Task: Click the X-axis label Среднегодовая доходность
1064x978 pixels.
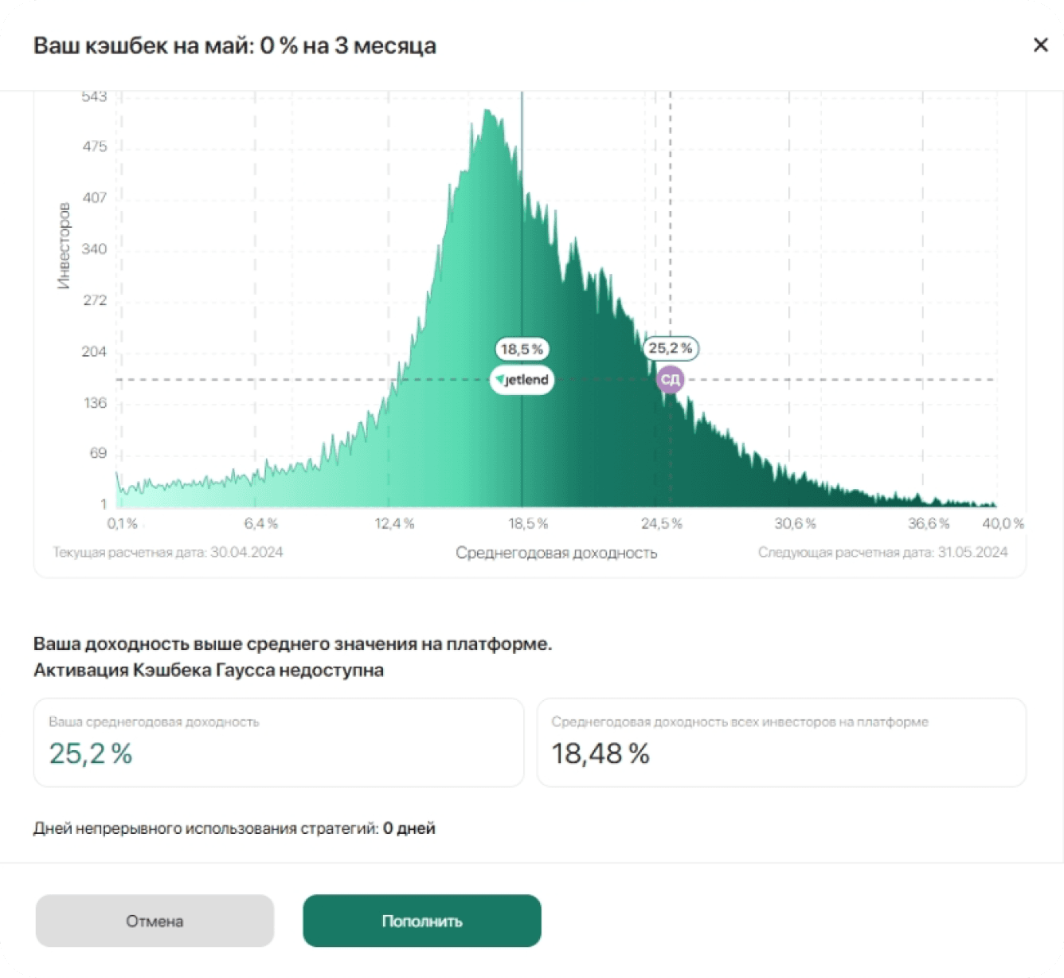Action: [x=556, y=553]
